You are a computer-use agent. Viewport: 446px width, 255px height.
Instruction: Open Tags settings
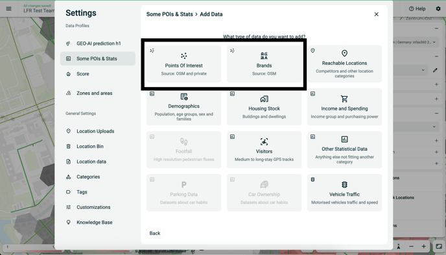tap(98, 192)
